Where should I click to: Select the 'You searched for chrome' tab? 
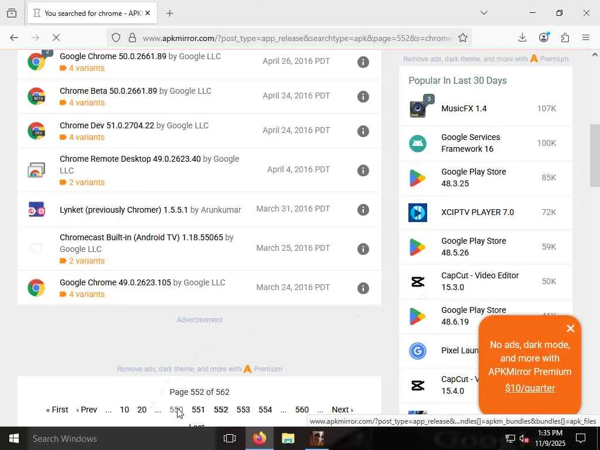(x=91, y=13)
